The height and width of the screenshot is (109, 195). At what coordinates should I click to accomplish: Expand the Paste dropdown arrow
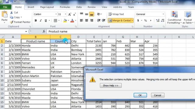tap(5, 23)
